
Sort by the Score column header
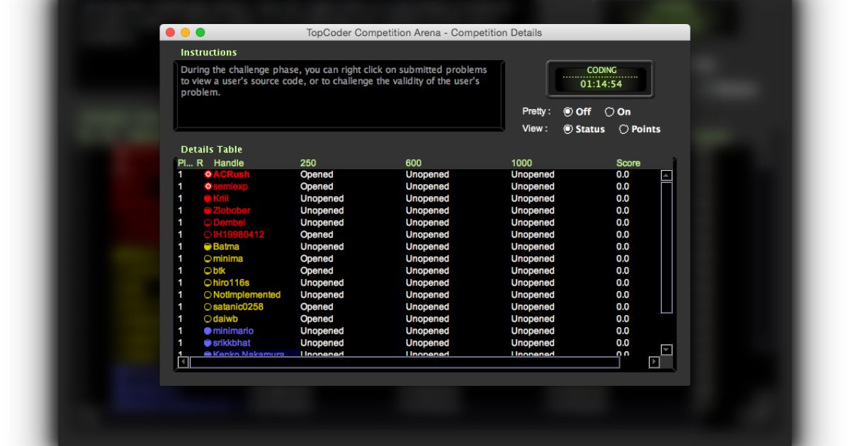tap(628, 163)
